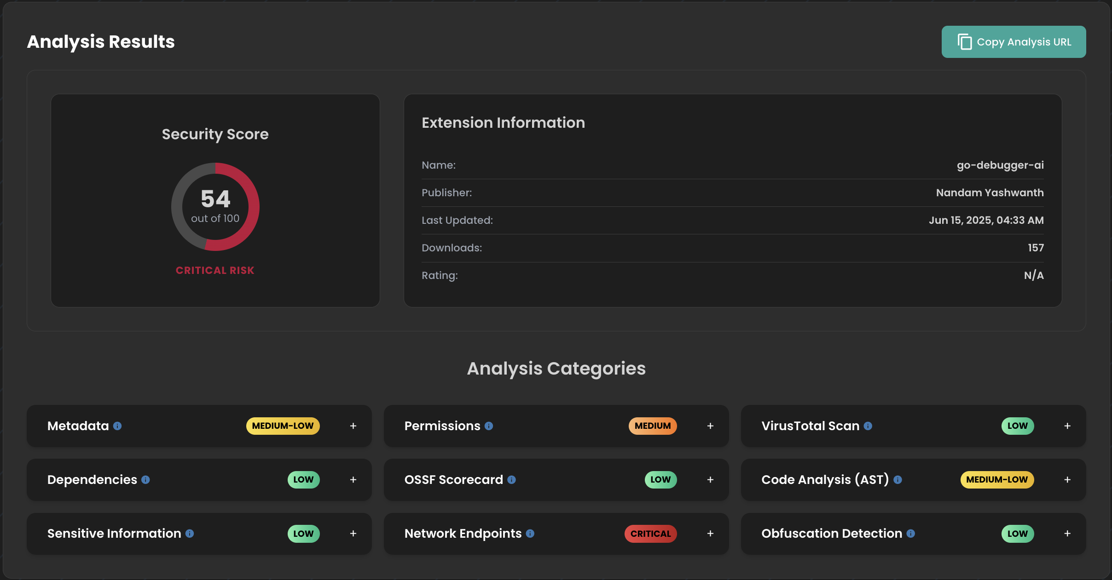The width and height of the screenshot is (1112, 580).
Task: Click the Copy Analysis URL button
Action: coord(1014,42)
